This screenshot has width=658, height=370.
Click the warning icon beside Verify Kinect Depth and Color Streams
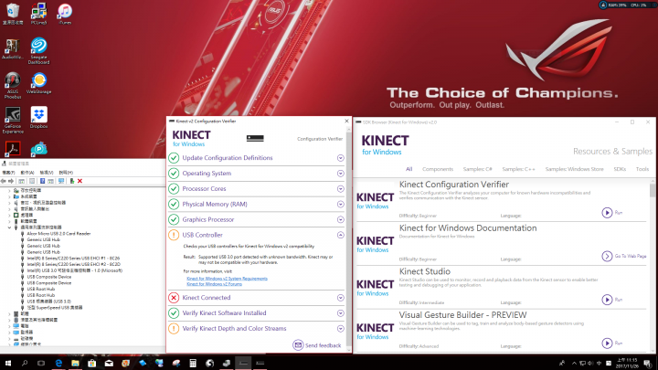[174, 329]
